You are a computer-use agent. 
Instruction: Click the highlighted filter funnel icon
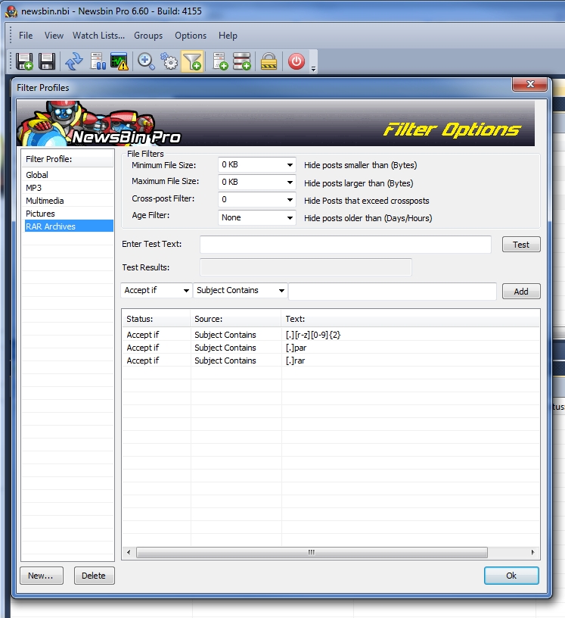tap(192, 61)
